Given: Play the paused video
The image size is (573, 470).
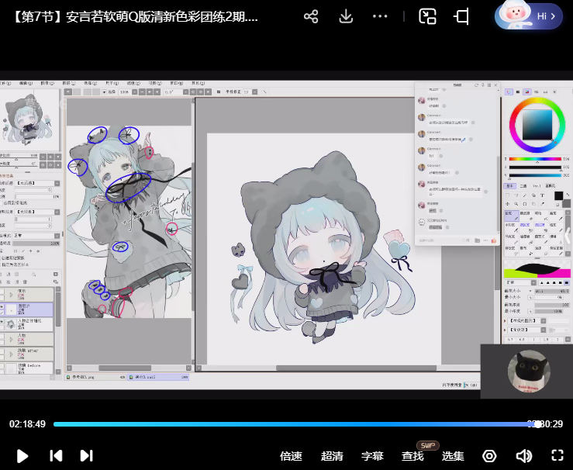Looking at the screenshot, I should click(x=22, y=456).
